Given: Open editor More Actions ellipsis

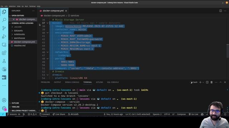Looking at the screenshot, I should 225,11.
